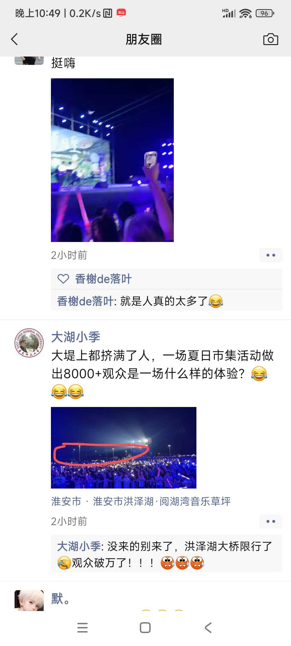
Task: Open the 大湖小季 username link on the post
Action: [76, 337]
